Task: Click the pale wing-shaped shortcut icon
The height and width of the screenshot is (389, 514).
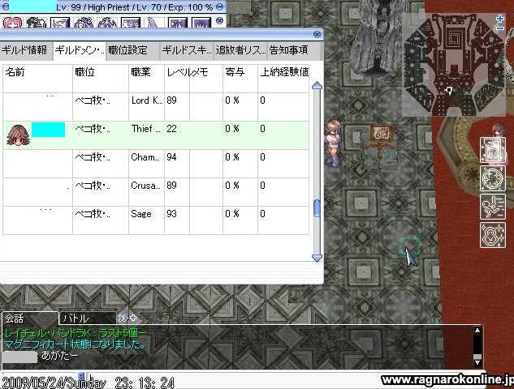Action: click(153, 22)
